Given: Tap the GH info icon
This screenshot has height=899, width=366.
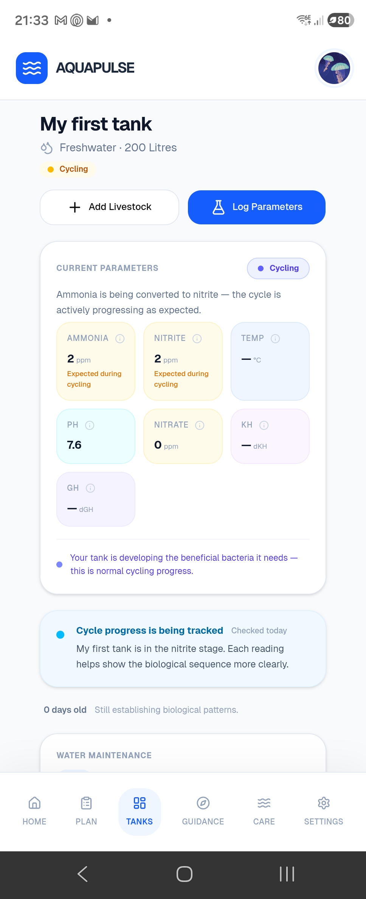Looking at the screenshot, I should tap(90, 488).
